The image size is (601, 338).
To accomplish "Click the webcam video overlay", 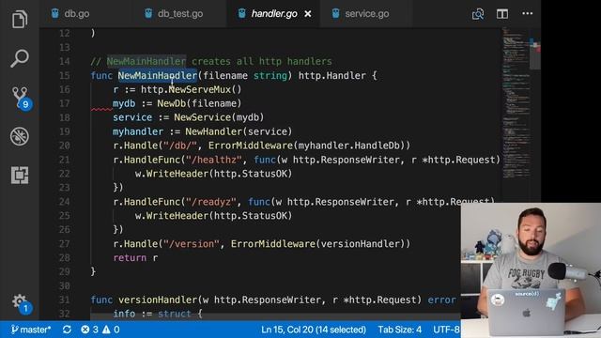I will pos(531,270).
